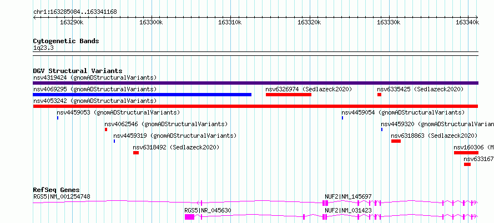Click the nsv4459054 variant label
The image size is (494, 223).
pyautogui.click(x=403, y=112)
